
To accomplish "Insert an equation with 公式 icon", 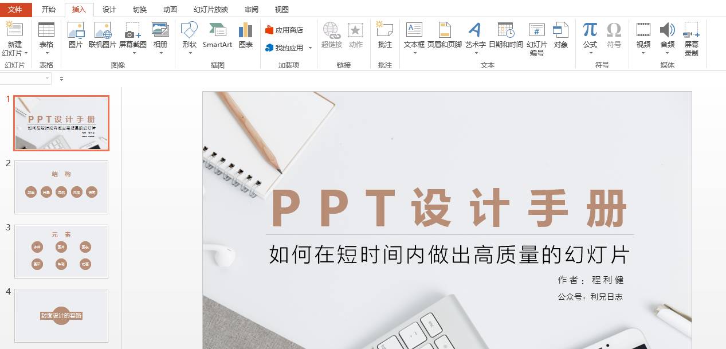I will (590, 30).
